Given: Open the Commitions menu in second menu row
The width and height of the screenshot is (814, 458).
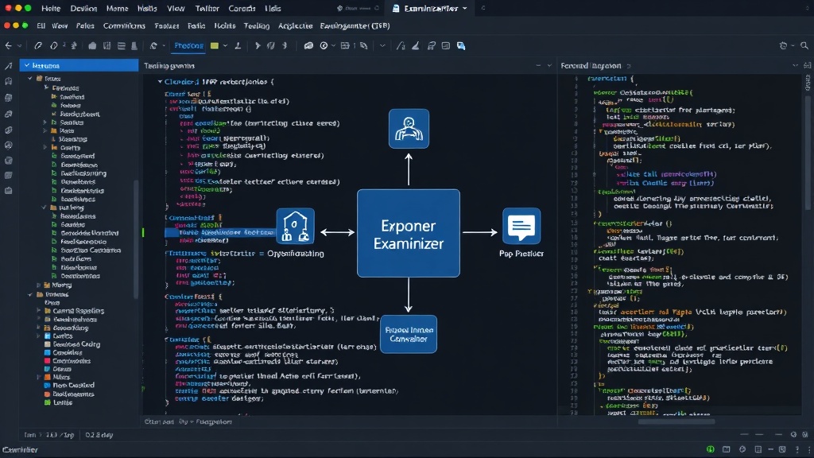Looking at the screenshot, I should click(124, 25).
